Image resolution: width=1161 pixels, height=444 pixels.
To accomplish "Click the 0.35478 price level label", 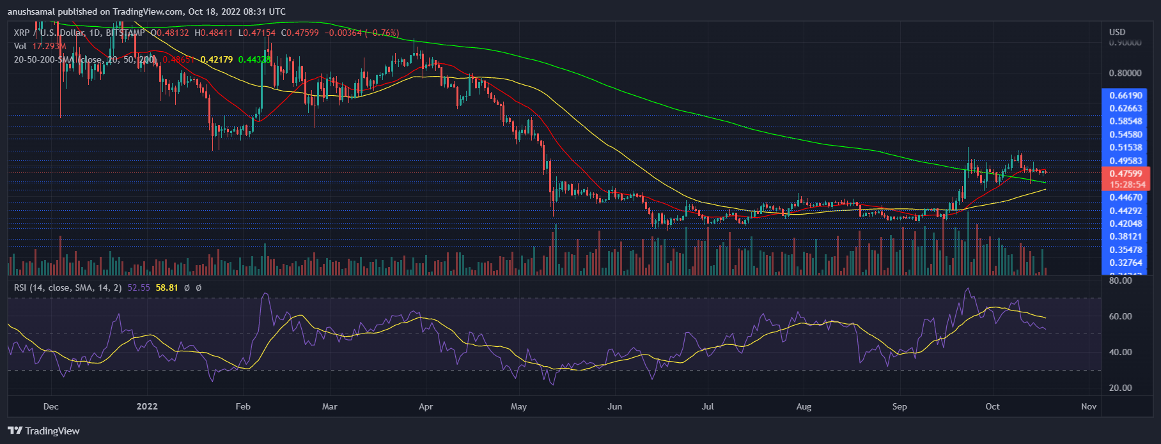I will tap(1125, 250).
